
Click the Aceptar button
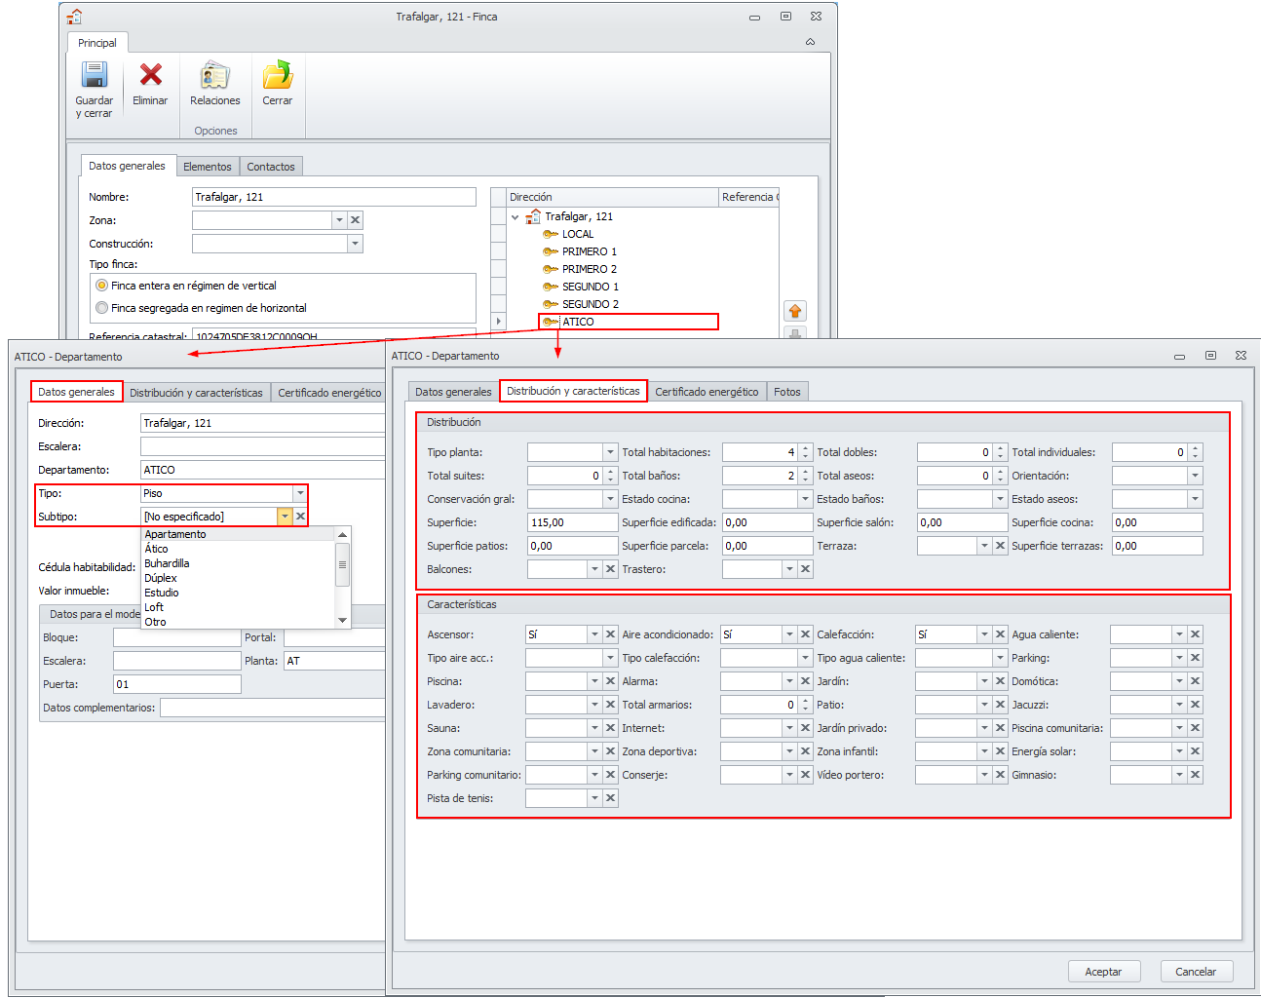coord(1103,972)
